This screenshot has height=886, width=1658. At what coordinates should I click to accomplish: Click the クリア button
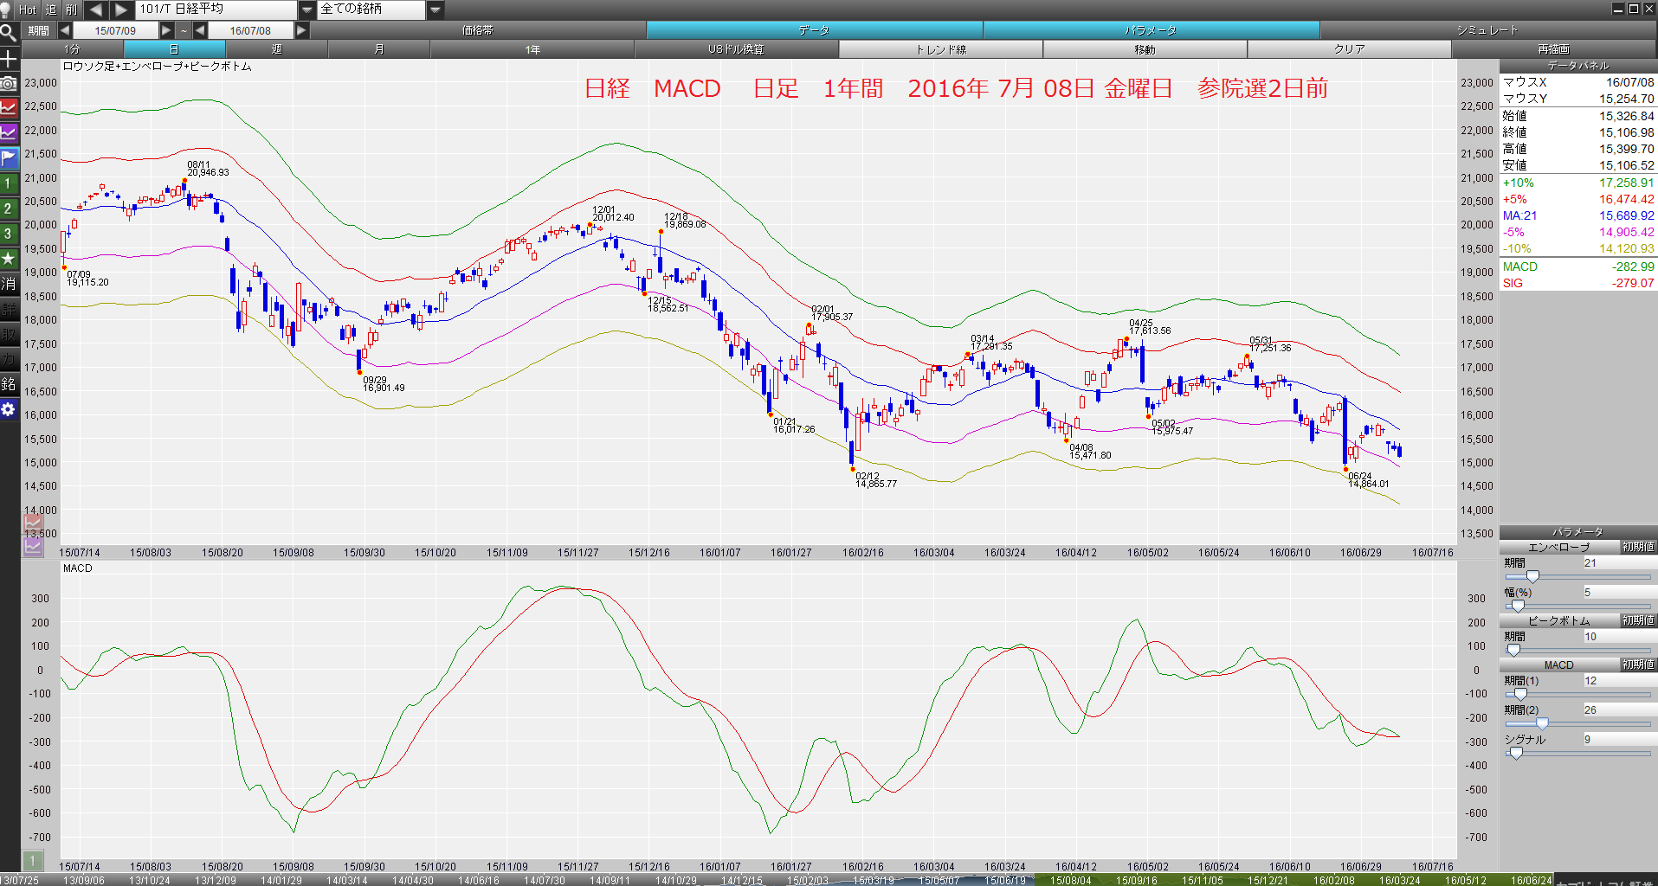click(x=1350, y=49)
